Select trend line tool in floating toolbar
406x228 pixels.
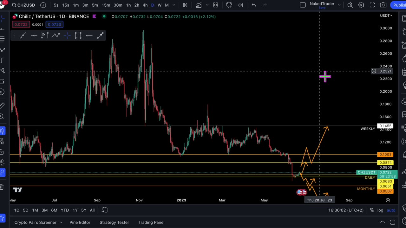pyautogui.click(x=23, y=35)
